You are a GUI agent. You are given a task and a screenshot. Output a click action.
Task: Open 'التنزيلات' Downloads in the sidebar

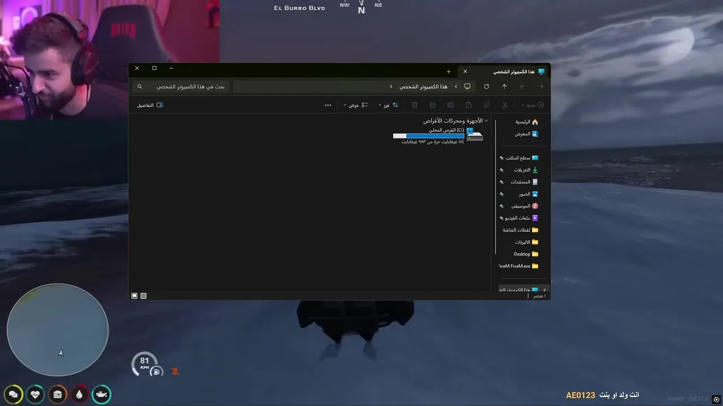tap(526, 170)
